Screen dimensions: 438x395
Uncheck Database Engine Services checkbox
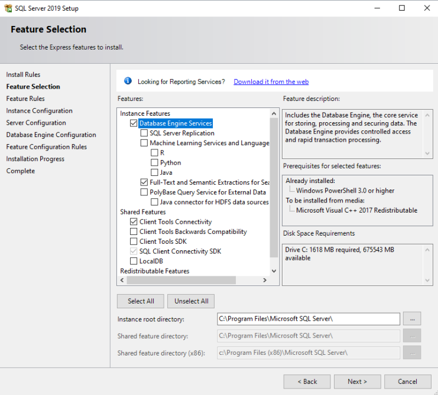(x=134, y=123)
